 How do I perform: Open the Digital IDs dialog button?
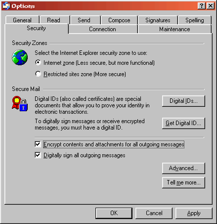183,101
